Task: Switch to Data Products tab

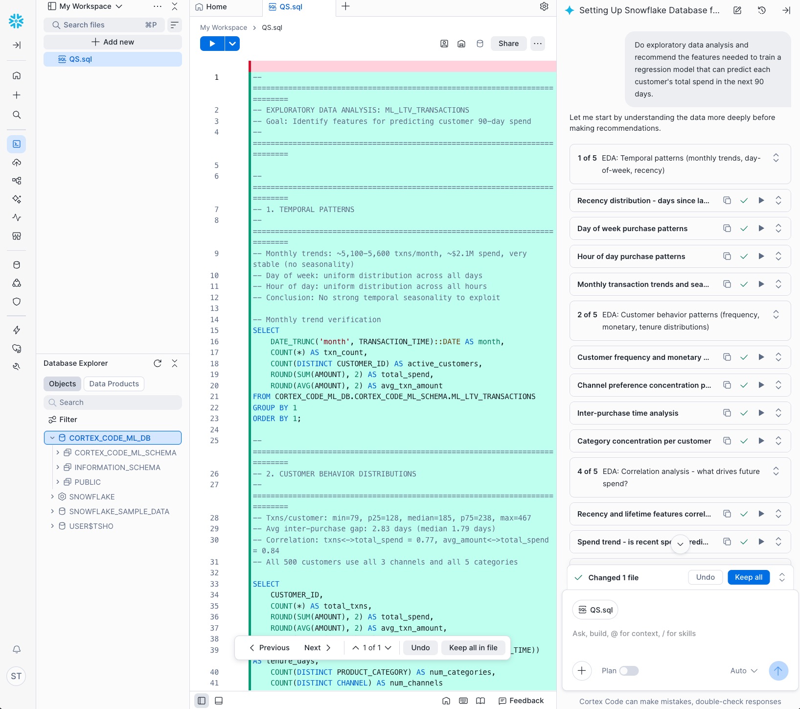Action: pos(114,384)
